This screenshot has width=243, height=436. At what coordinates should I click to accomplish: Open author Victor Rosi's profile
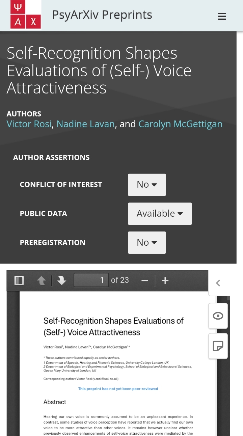(29, 124)
